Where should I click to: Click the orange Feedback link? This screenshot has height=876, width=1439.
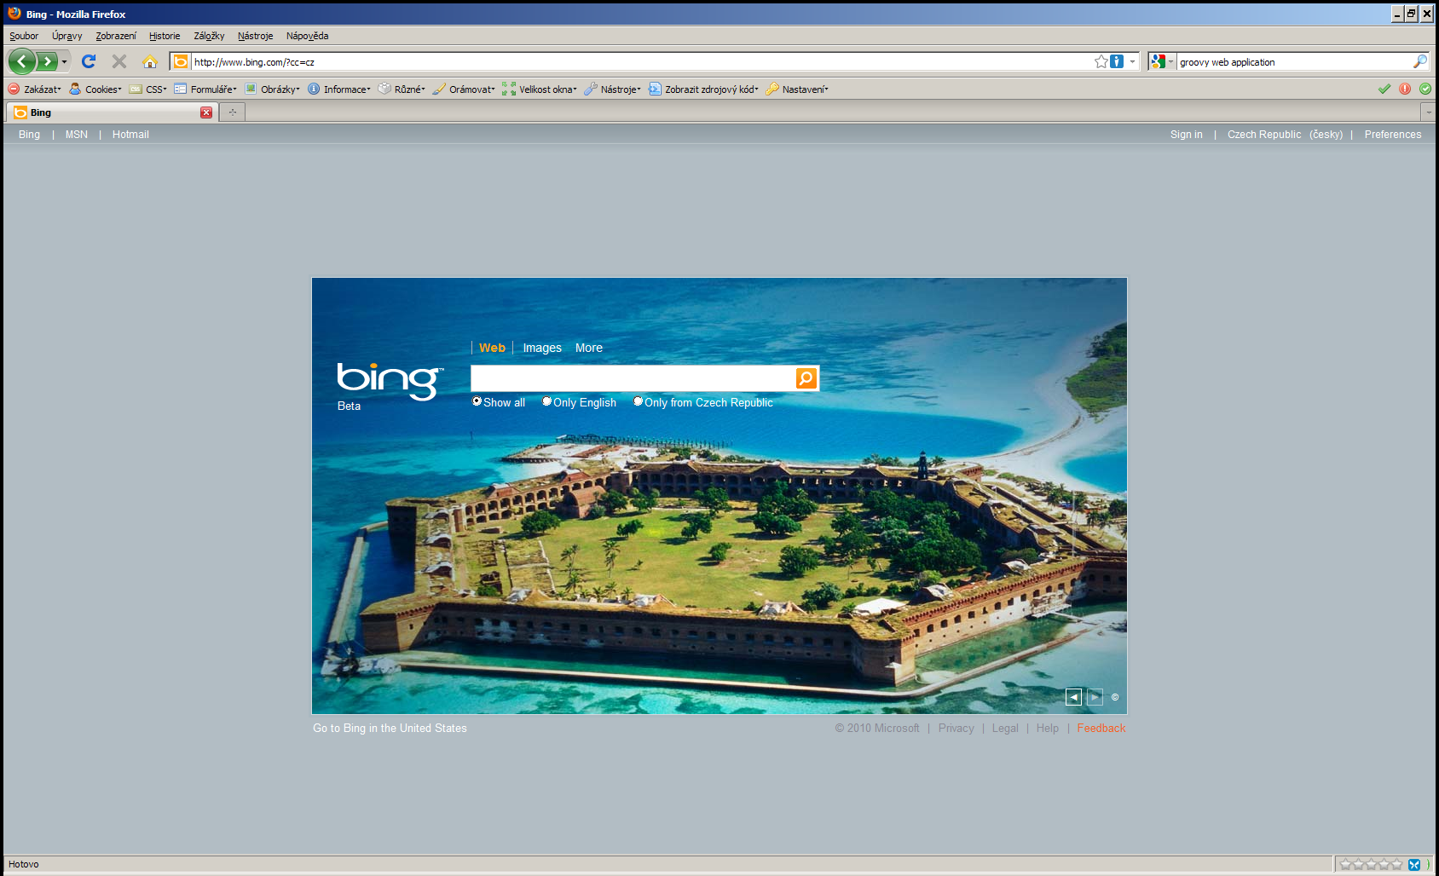tap(1101, 728)
